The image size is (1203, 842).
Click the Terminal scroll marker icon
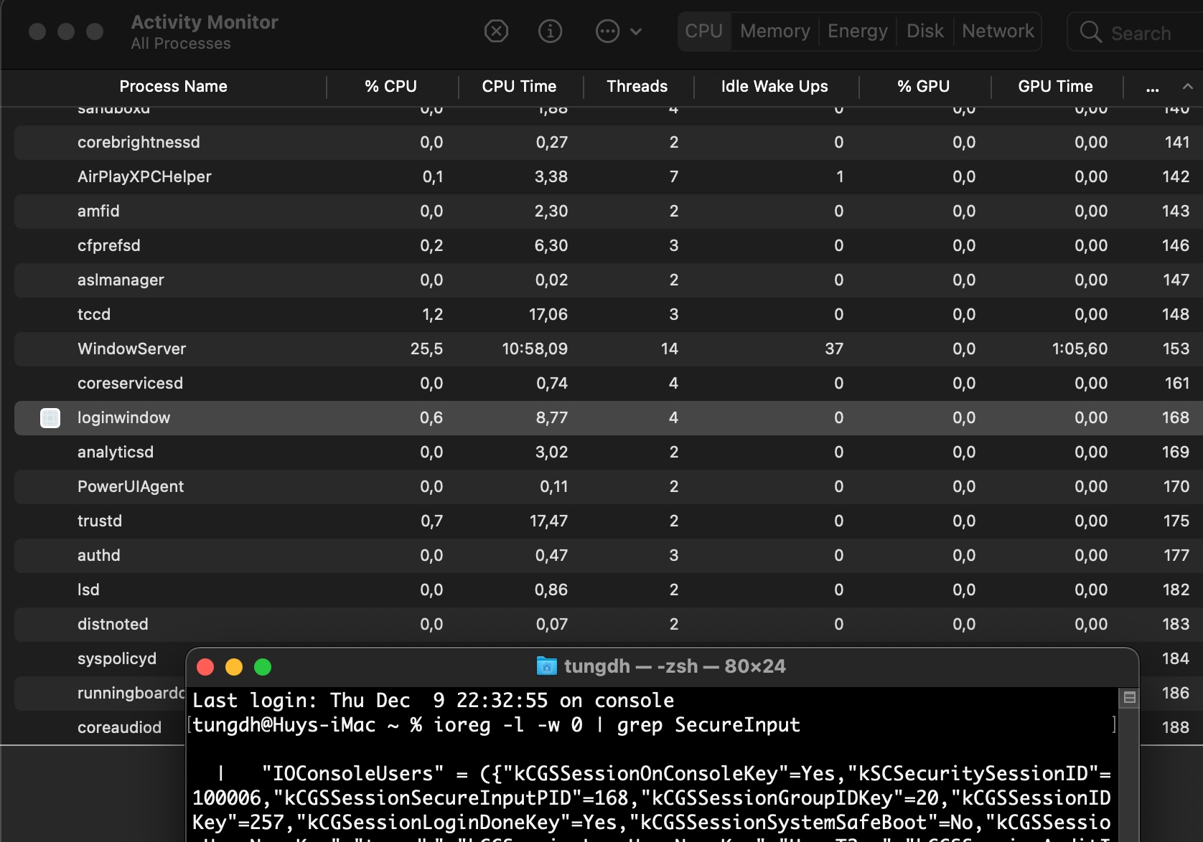coord(1129,697)
